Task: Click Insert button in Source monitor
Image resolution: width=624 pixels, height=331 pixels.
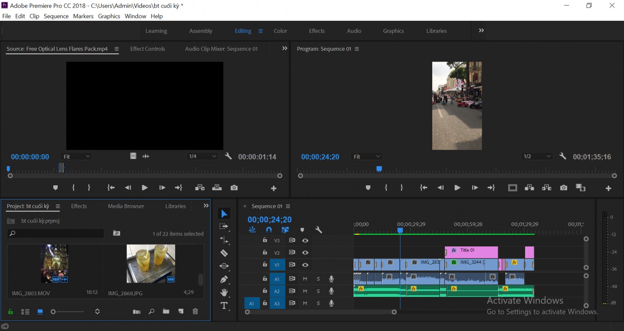Action: click(200, 188)
